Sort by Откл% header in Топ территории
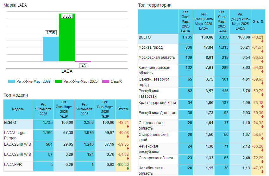 258,21
